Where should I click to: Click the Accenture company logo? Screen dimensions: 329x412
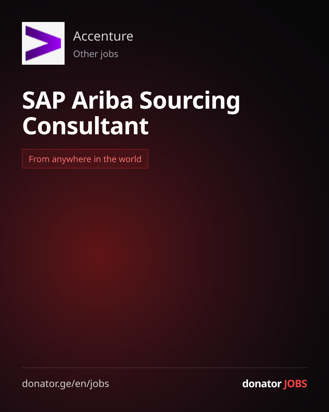[43, 43]
